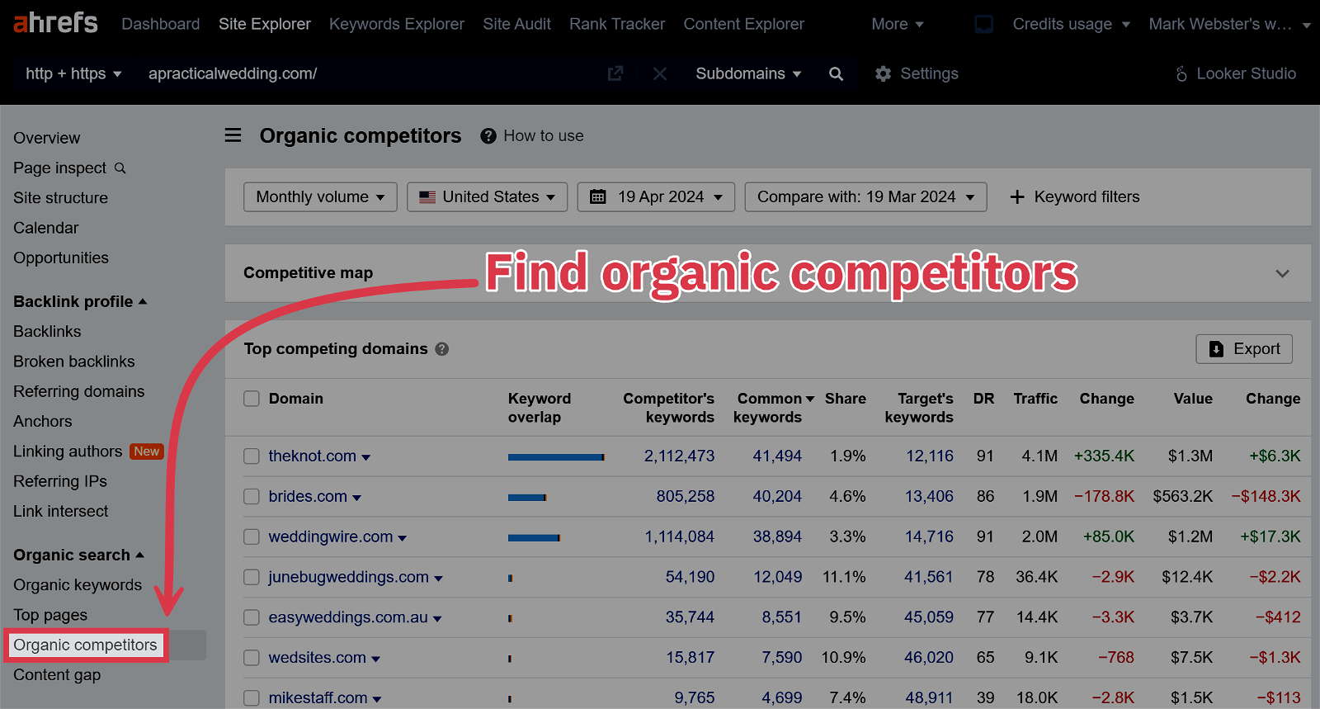This screenshot has width=1320, height=709.
Task: Click theknot.com keyword overlap bar
Action: (556, 456)
